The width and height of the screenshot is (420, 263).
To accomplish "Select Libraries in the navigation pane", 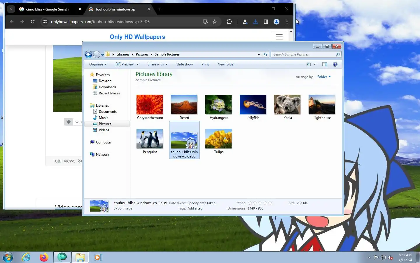I will click(x=99, y=105).
